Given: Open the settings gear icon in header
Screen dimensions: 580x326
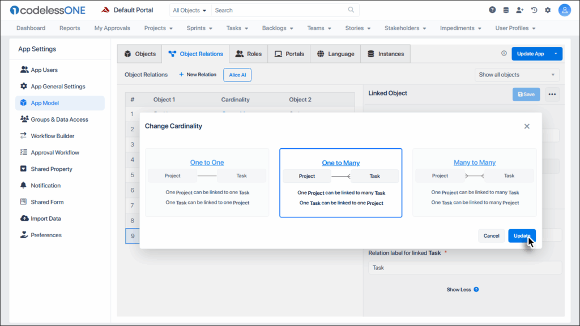Looking at the screenshot, I should [548, 10].
